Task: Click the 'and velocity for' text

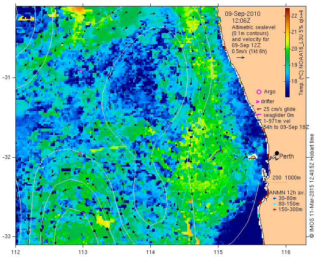Action: pyautogui.click(x=251, y=39)
